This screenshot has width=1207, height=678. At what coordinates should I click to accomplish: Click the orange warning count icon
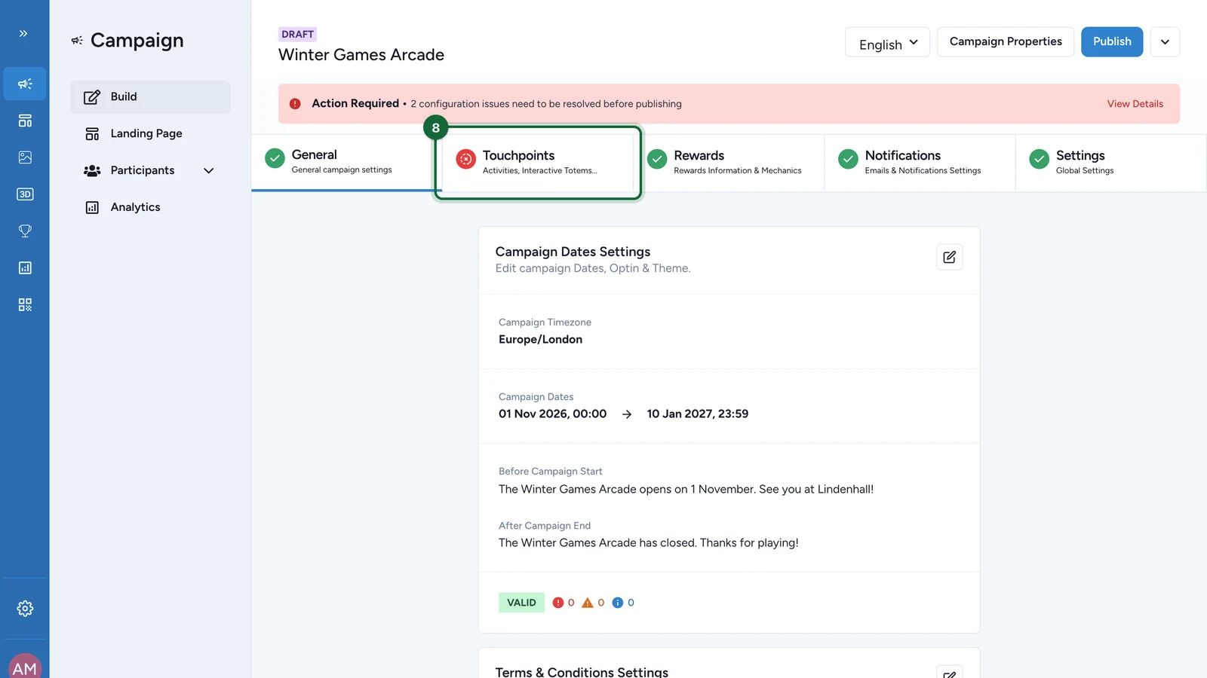pyautogui.click(x=588, y=603)
